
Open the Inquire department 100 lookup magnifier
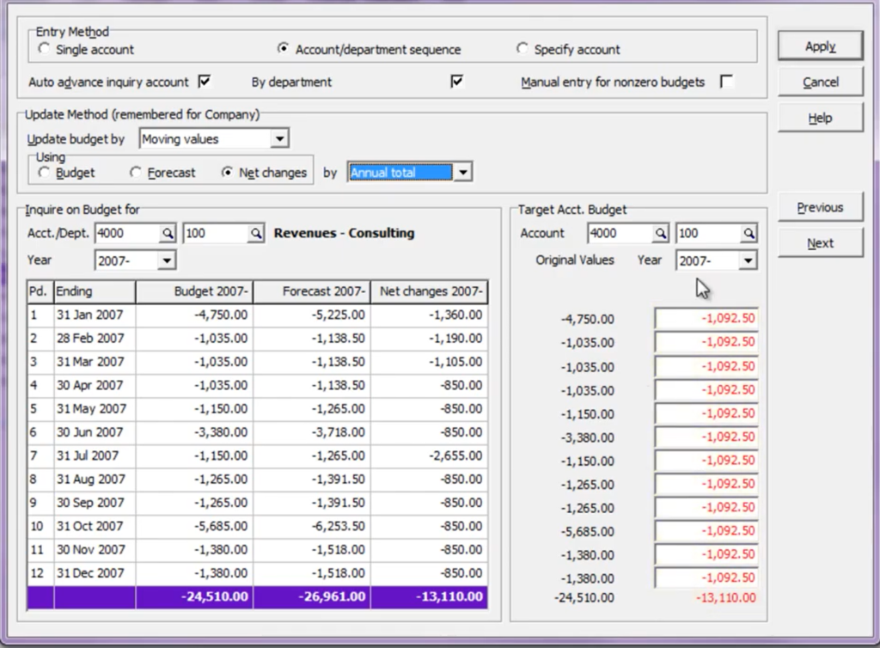256,234
